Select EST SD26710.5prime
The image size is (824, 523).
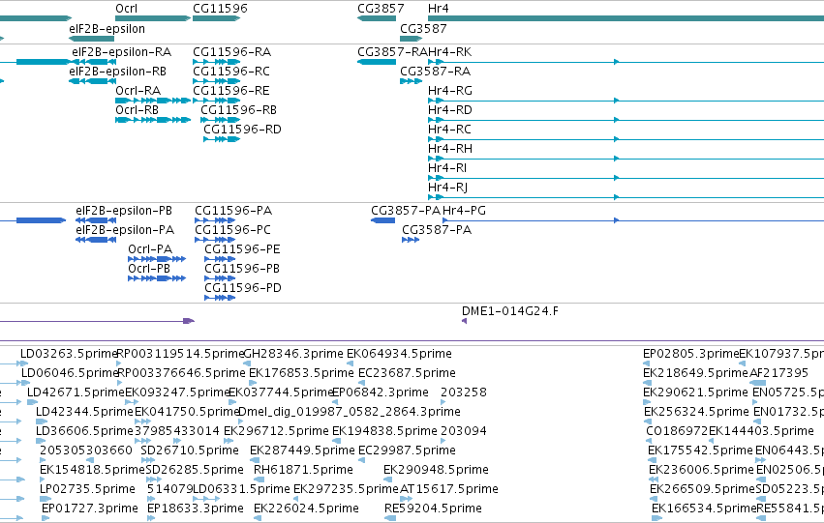pos(190,451)
